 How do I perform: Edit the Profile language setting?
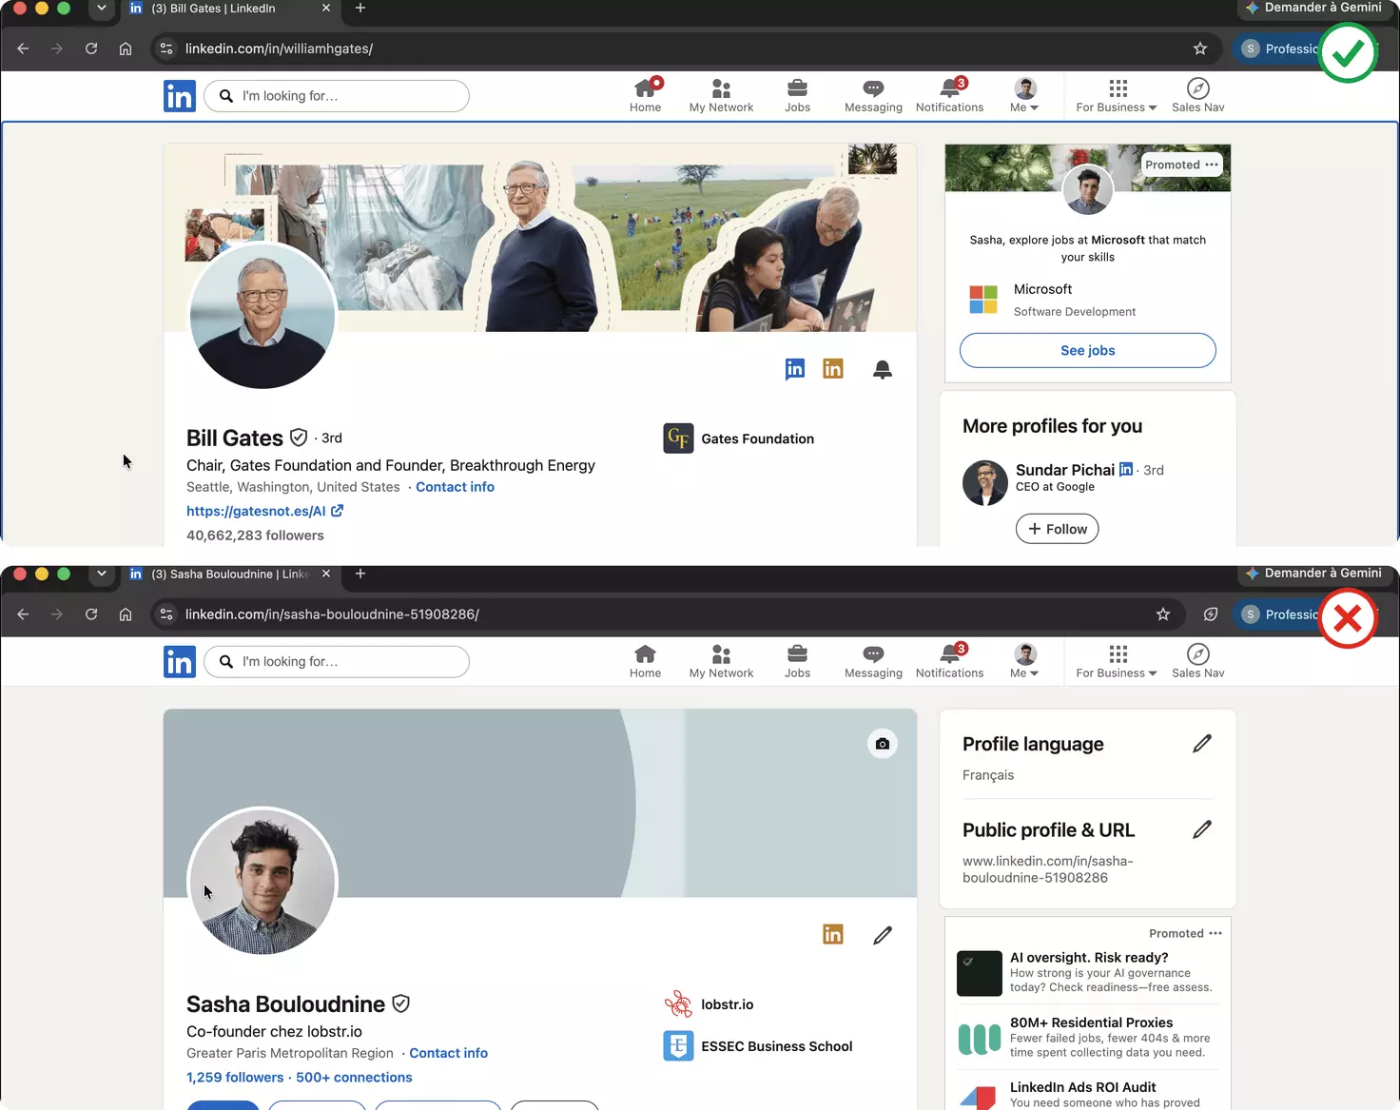(x=1202, y=743)
